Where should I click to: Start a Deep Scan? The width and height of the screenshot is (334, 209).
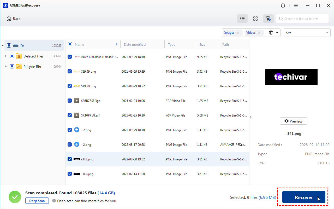pos(37,201)
